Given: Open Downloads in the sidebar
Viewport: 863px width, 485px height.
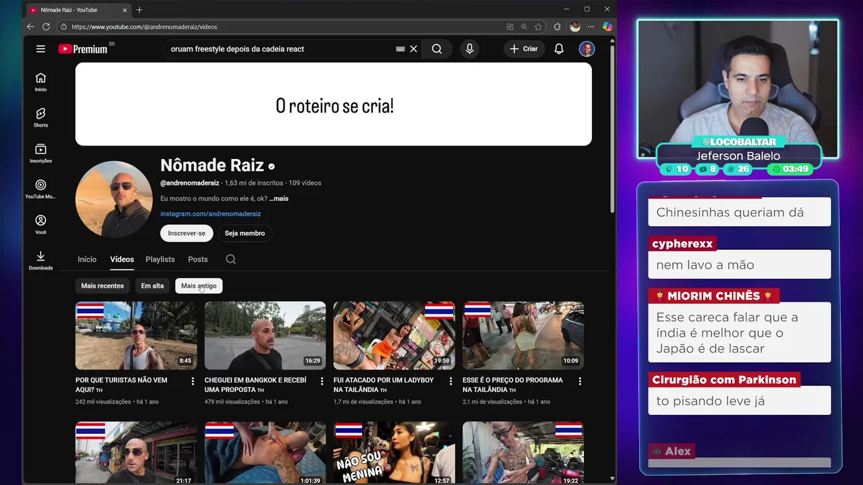Looking at the screenshot, I should pyautogui.click(x=40, y=260).
